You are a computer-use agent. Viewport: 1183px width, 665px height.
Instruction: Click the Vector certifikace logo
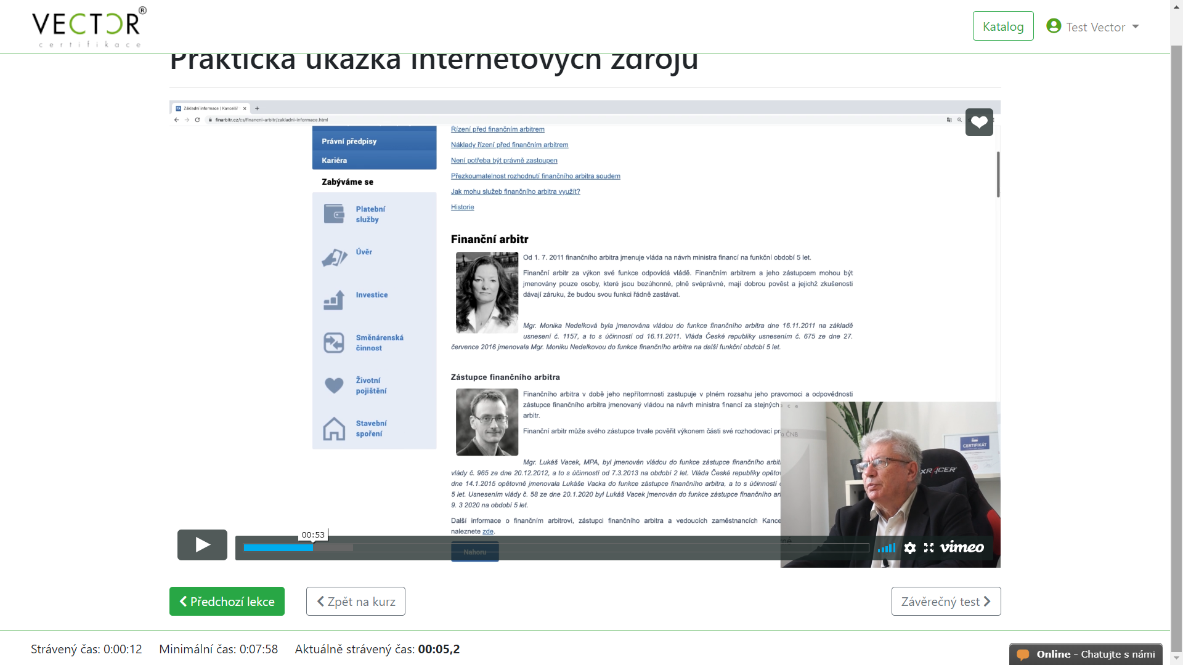89,26
